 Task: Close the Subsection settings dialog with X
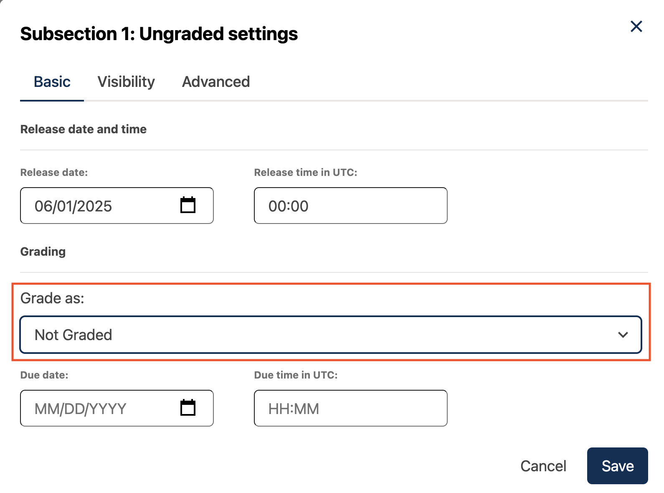click(x=636, y=27)
